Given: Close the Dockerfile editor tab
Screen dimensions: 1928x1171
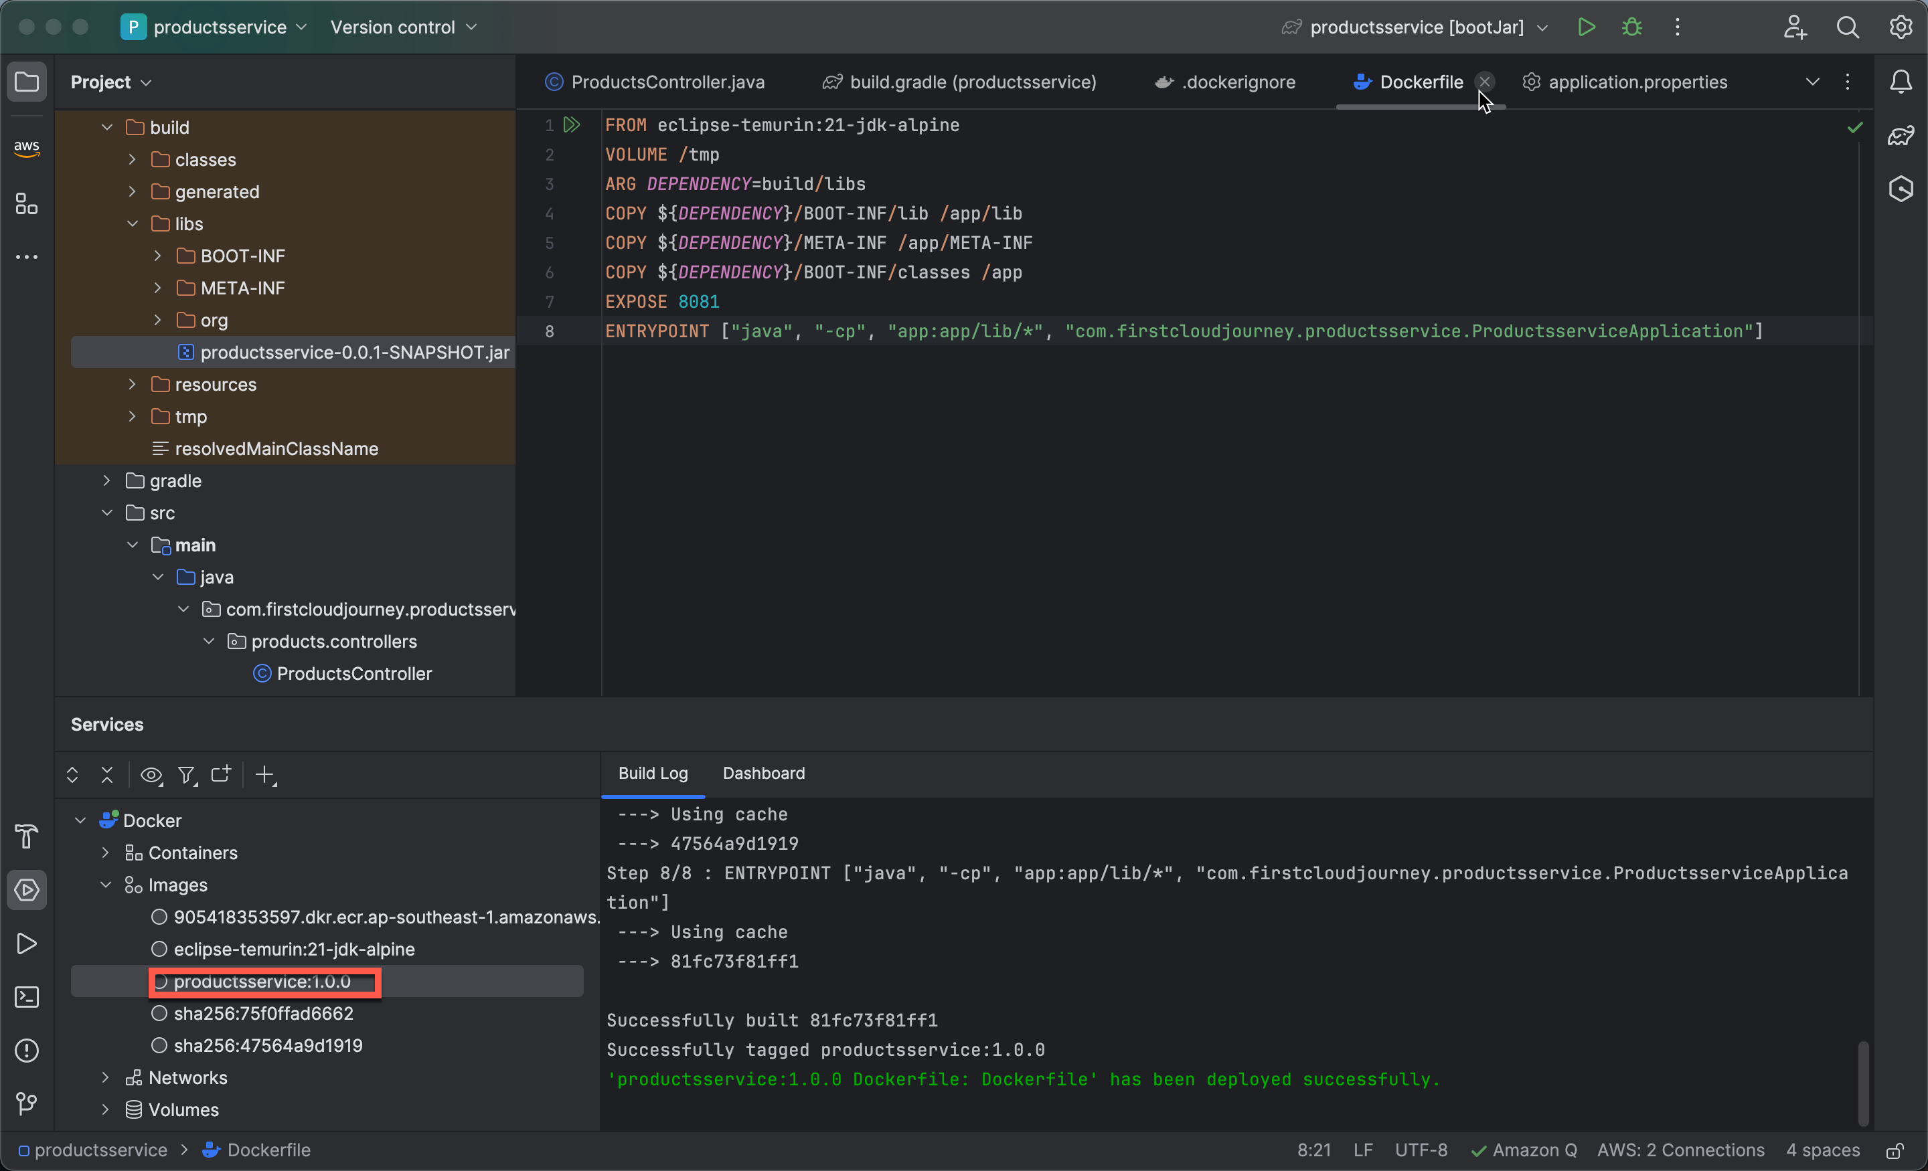Looking at the screenshot, I should [x=1484, y=82].
